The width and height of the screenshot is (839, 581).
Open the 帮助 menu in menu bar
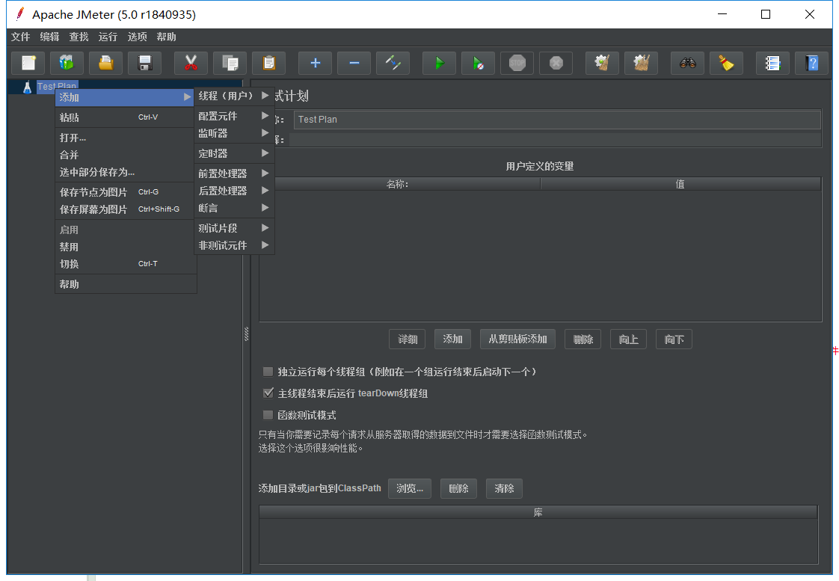coord(166,37)
